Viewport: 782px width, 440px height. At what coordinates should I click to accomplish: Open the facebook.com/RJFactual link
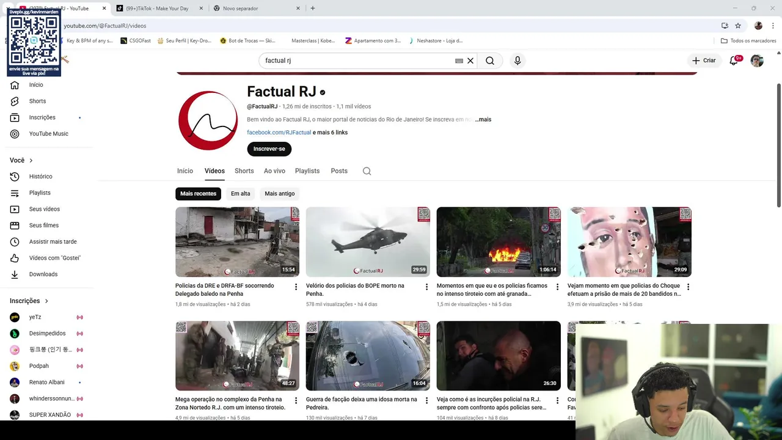279,133
